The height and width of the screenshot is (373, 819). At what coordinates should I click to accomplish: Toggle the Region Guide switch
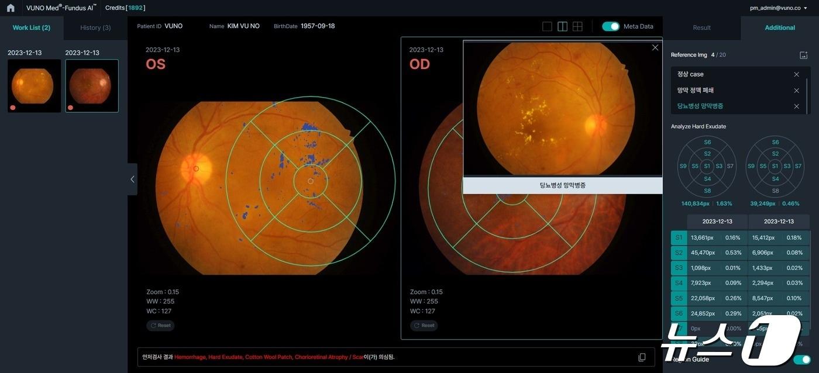tap(802, 359)
